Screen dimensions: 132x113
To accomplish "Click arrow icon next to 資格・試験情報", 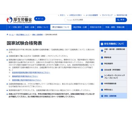I will (102, 96).
